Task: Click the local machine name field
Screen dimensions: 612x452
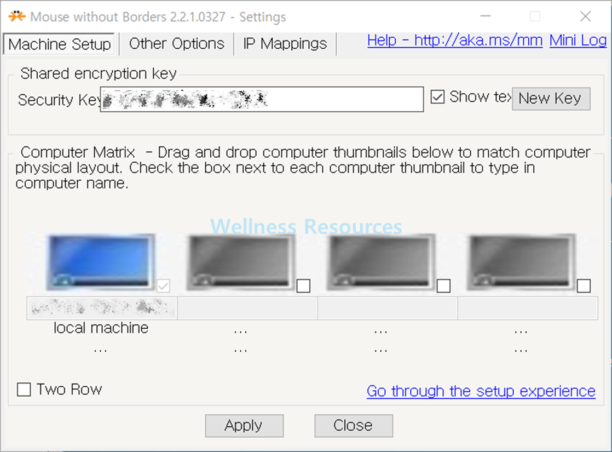Action: click(102, 308)
